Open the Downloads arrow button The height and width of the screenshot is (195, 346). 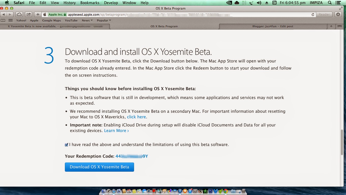[x=338, y=14]
